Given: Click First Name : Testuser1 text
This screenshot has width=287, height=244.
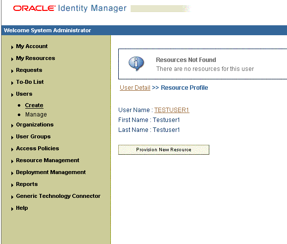Looking at the screenshot, I should 149,120.
